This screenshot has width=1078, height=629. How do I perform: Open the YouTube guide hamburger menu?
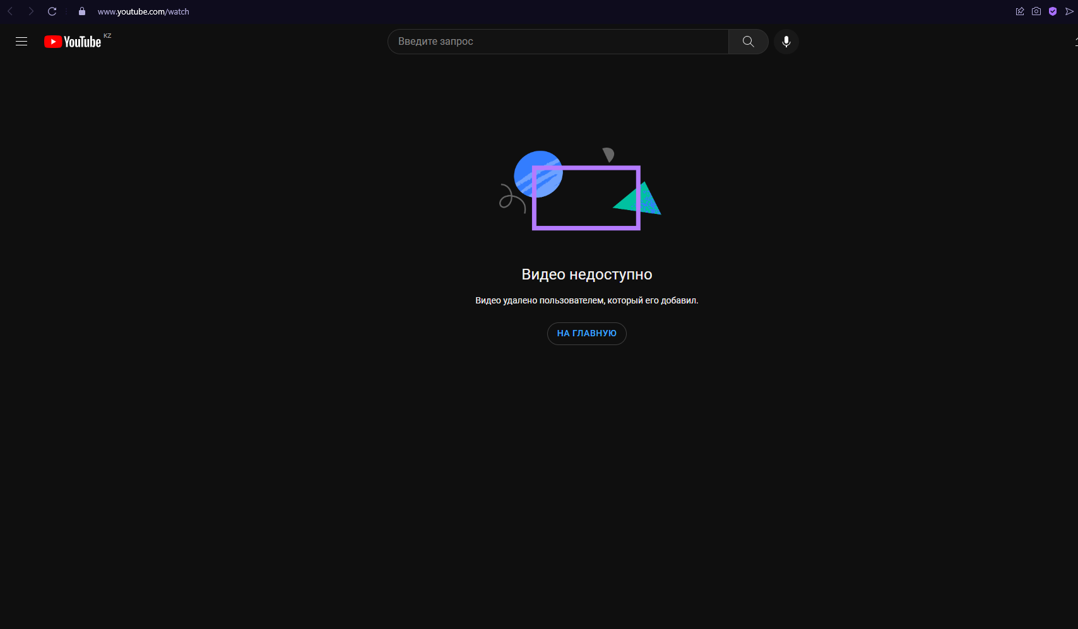pyautogui.click(x=21, y=42)
